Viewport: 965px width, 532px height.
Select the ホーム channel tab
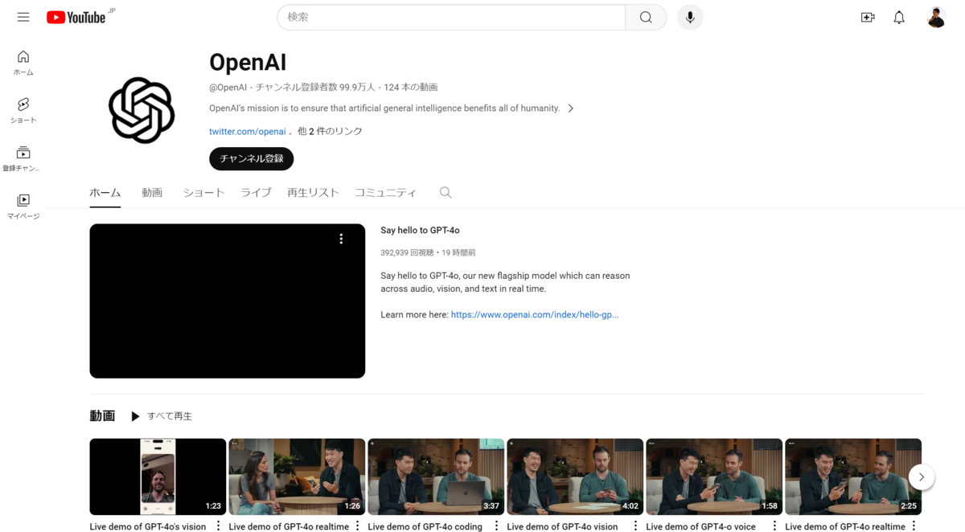click(x=105, y=193)
